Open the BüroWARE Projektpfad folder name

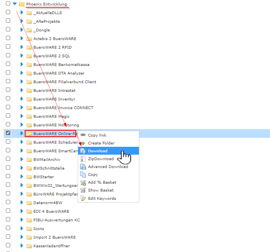[x=56, y=194]
